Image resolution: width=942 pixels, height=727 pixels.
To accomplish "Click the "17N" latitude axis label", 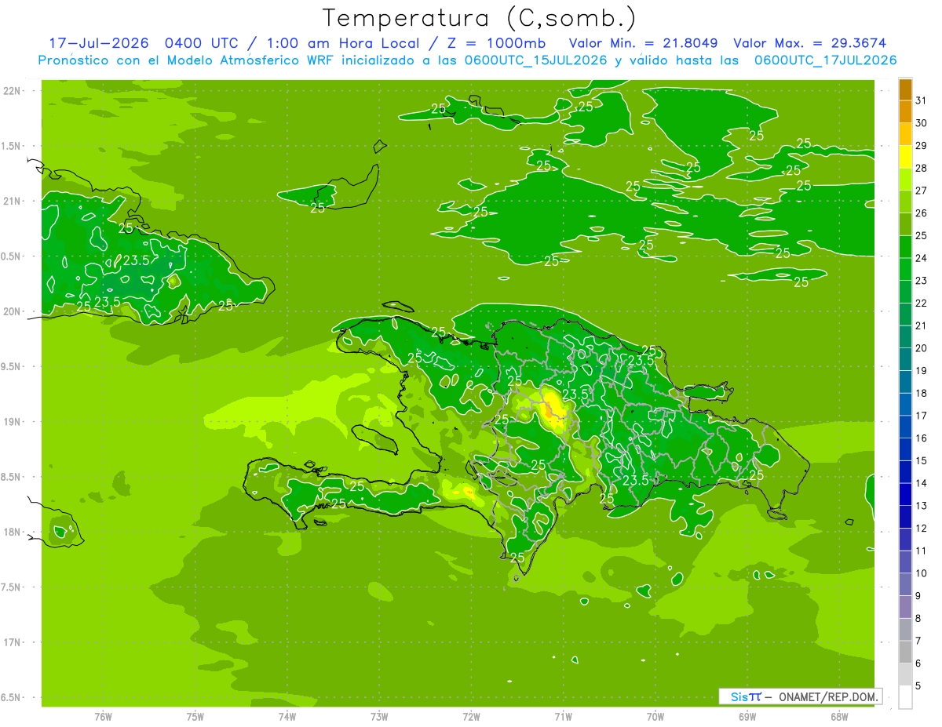I will click(x=12, y=643).
